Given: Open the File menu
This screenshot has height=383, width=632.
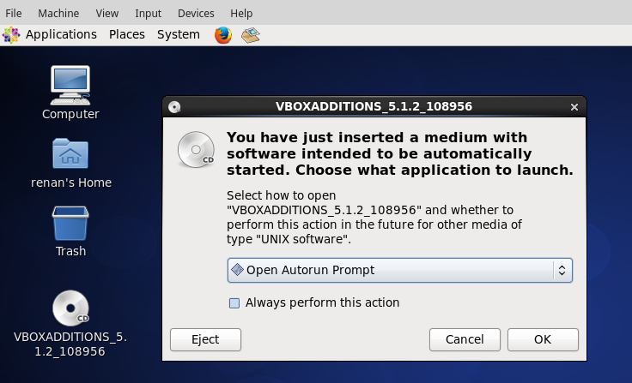Looking at the screenshot, I should click(13, 13).
